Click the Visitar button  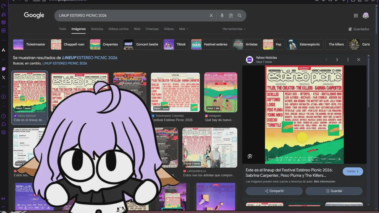pyautogui.click(x=353, y=171)
